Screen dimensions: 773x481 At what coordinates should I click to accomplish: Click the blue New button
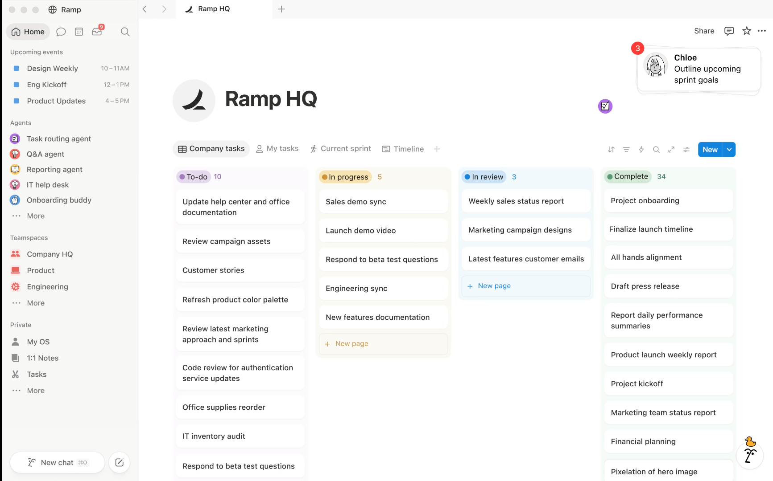[710, 150]
